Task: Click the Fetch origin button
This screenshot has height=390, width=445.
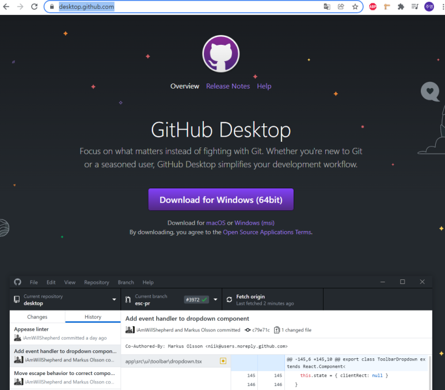Action: [x=272, y=300]
